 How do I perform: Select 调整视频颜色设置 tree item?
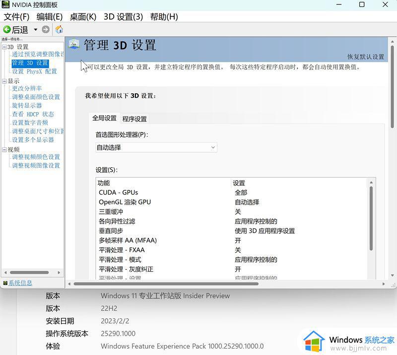36,157
